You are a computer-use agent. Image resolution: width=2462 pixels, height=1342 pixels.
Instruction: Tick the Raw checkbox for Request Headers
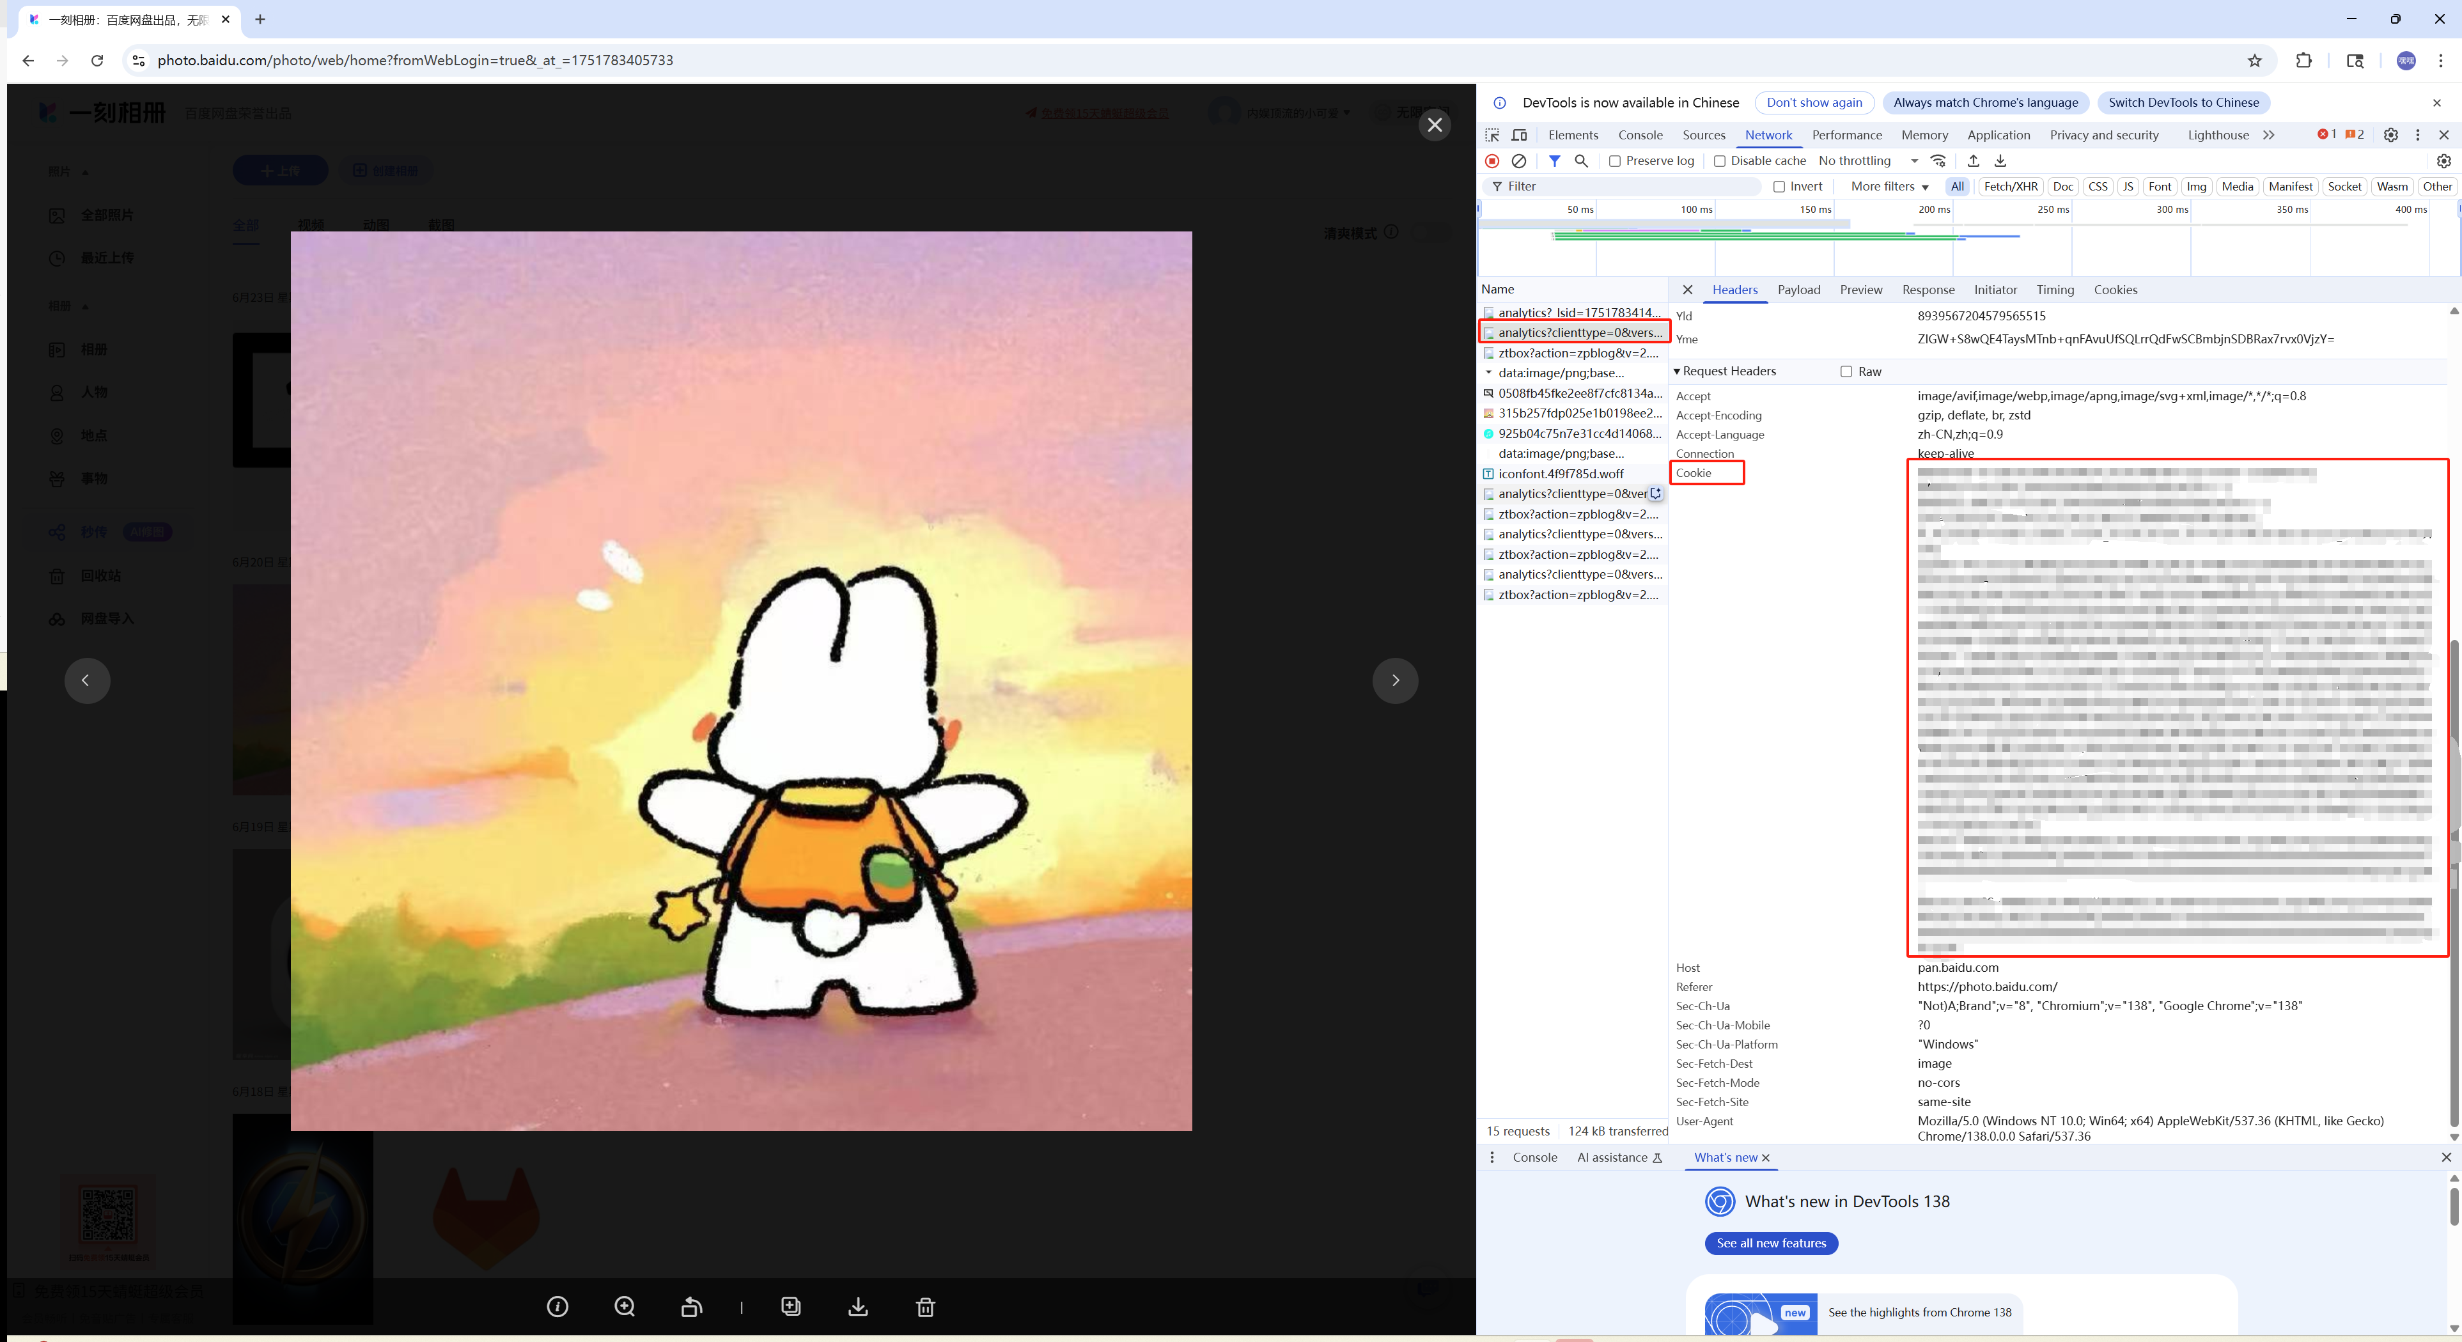pyautogui.click(x=1846, y=372)
